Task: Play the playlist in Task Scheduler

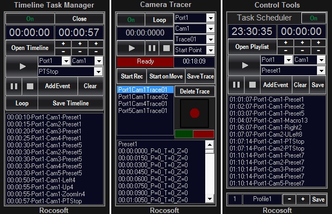Action: coord(244,65)
